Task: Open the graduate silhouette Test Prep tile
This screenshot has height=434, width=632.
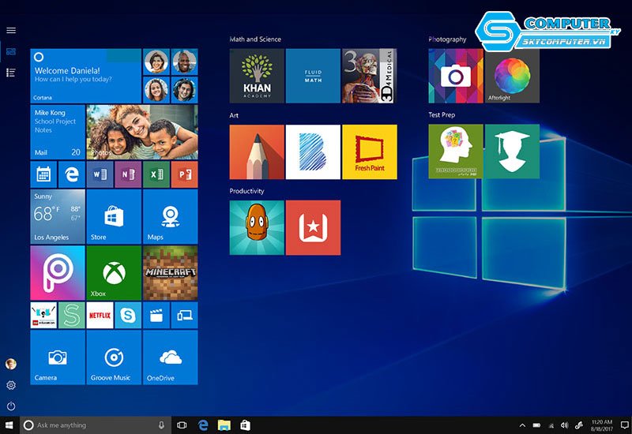Action: tap(512, 152)
